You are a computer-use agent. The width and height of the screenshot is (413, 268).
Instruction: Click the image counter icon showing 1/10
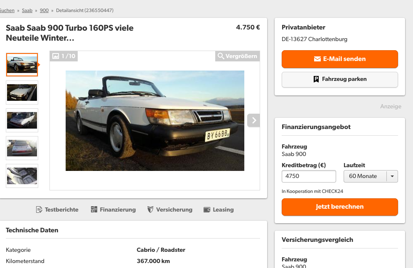[x=56, y=56]
